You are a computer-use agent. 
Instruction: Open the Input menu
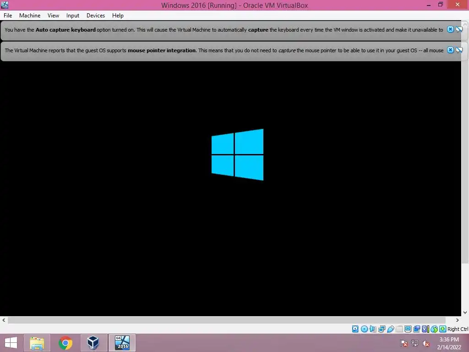click(x=73, y=16)
